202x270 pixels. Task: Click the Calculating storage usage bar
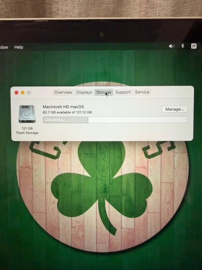[x=115, y=120]
